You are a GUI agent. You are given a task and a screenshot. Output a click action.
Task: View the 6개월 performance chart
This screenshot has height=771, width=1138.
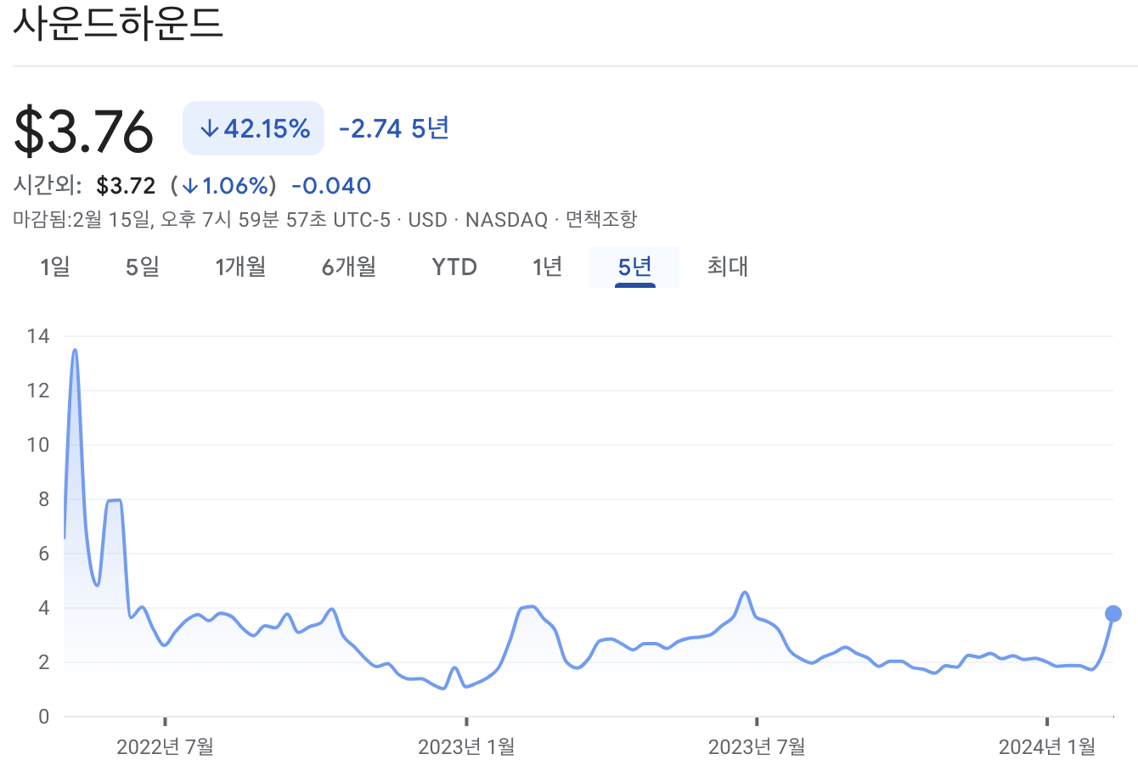(348, 267)
